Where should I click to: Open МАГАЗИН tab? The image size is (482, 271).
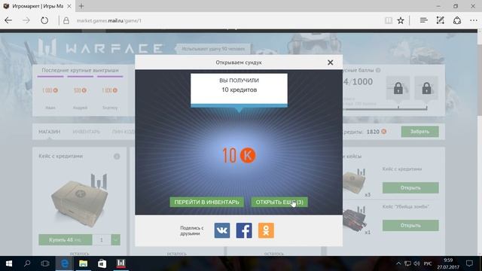[49, 132]
